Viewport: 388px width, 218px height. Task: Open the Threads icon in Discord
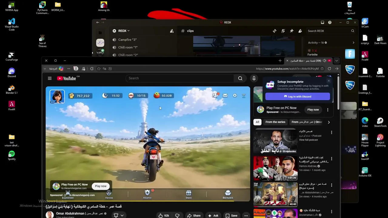coord(274,31)
